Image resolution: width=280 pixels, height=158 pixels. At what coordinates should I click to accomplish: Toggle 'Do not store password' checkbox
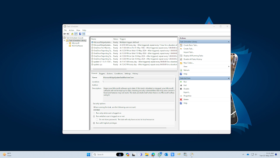point(97,119)
